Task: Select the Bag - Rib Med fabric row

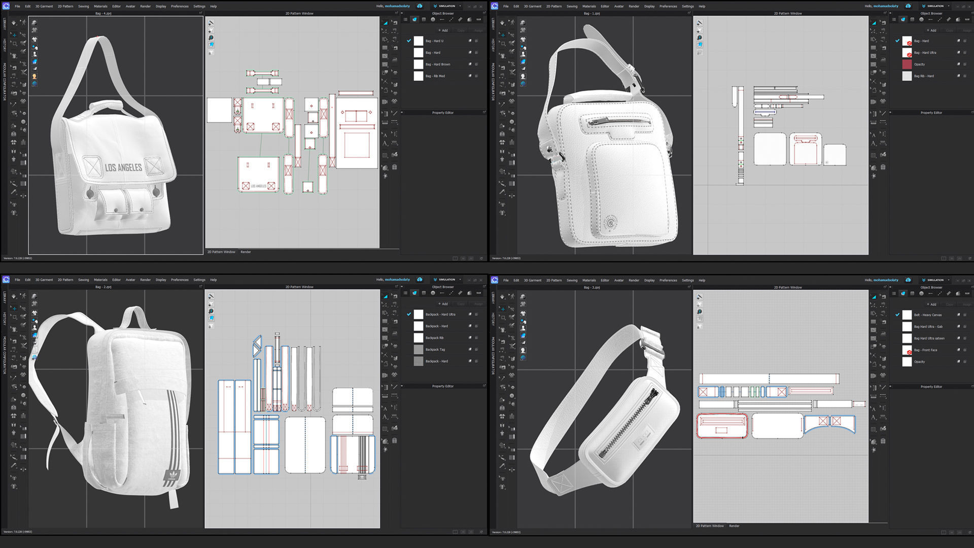Action: (444, 76)
